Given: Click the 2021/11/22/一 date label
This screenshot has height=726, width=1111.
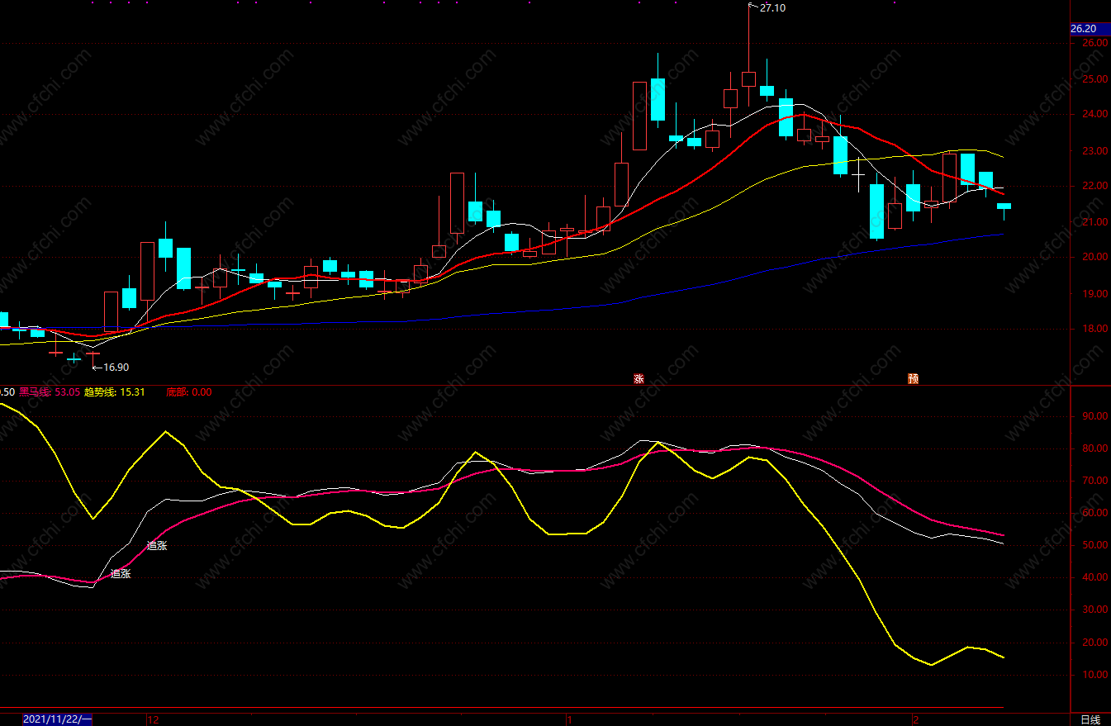Looking at the screenshot, I should pyautogui.click(x=58, y=719).
